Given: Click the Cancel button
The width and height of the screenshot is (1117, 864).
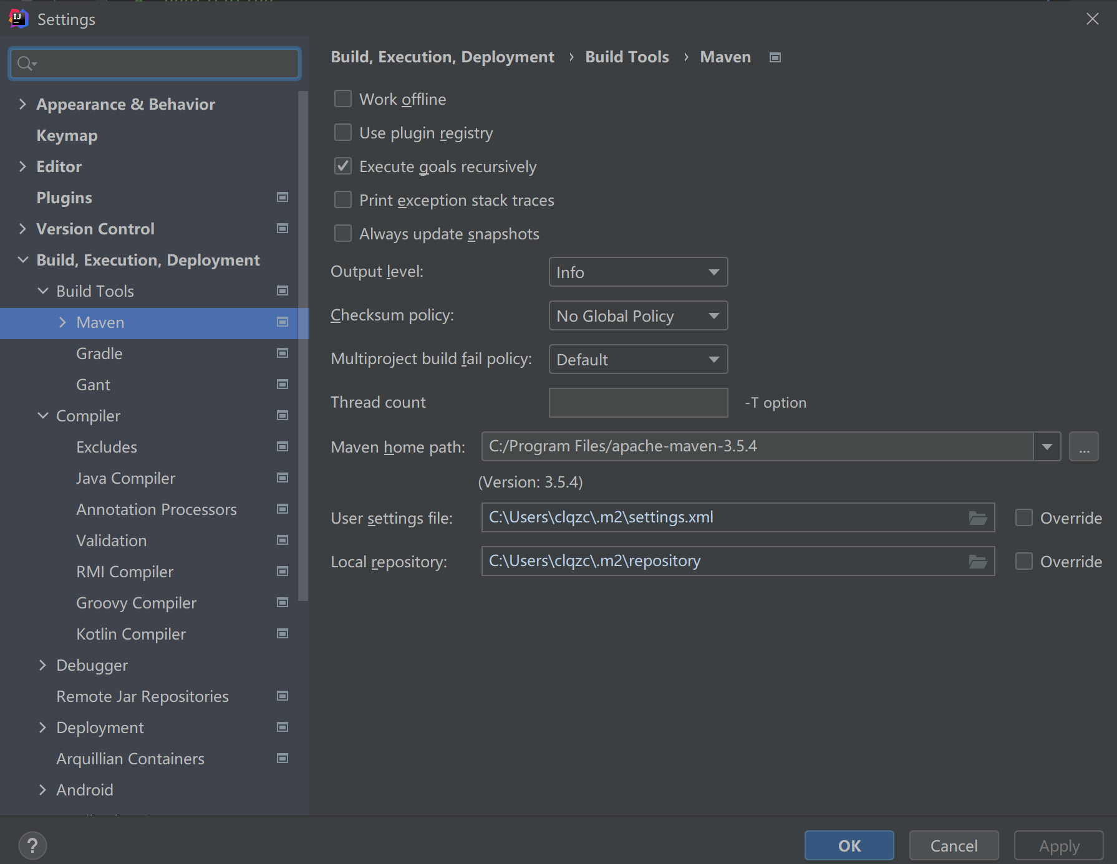Looking at the screenshot, I should tap(954, 845).
